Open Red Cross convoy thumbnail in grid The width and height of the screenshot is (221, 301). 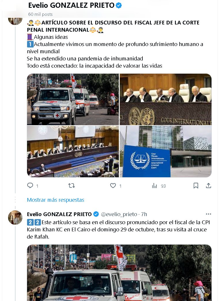(73, 99)
